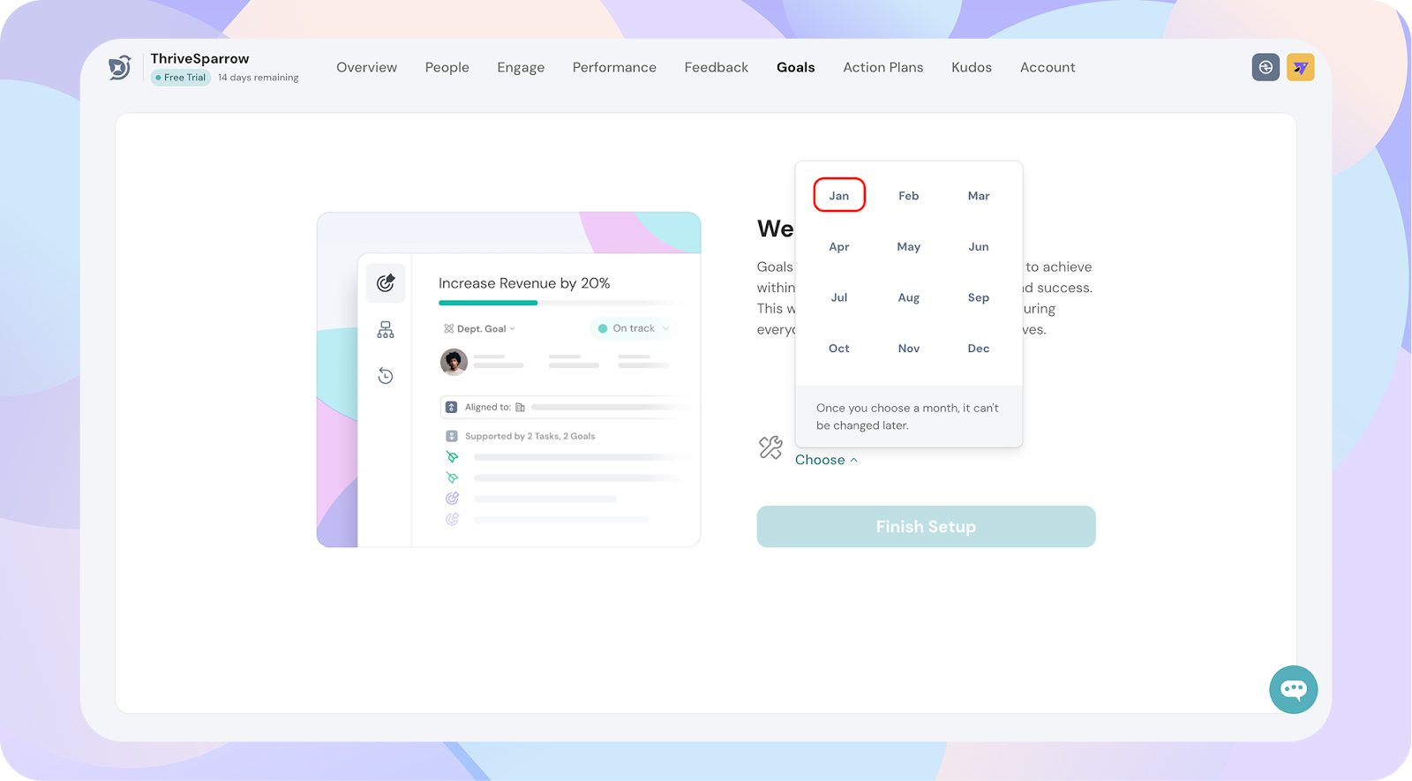Open the Performance tab
The height and width of the screenshot is (781, 1412).
pos(614,67)
